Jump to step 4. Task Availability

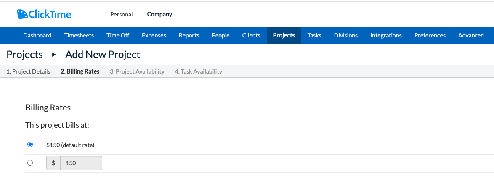coord(199,71)
